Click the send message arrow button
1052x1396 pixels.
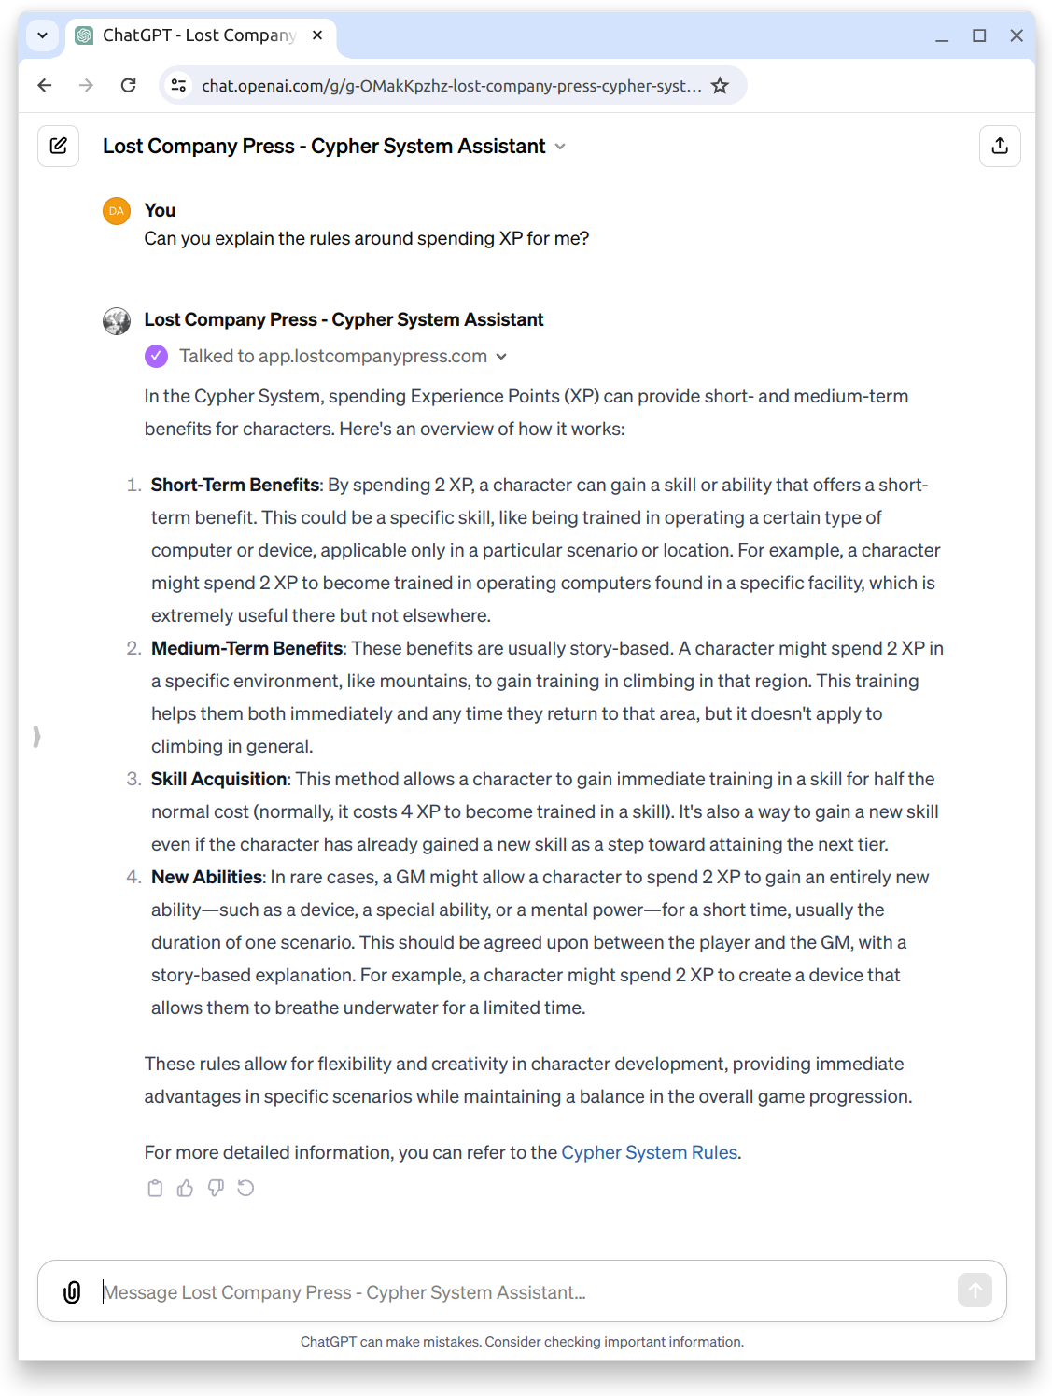(x=975, y=1290)
